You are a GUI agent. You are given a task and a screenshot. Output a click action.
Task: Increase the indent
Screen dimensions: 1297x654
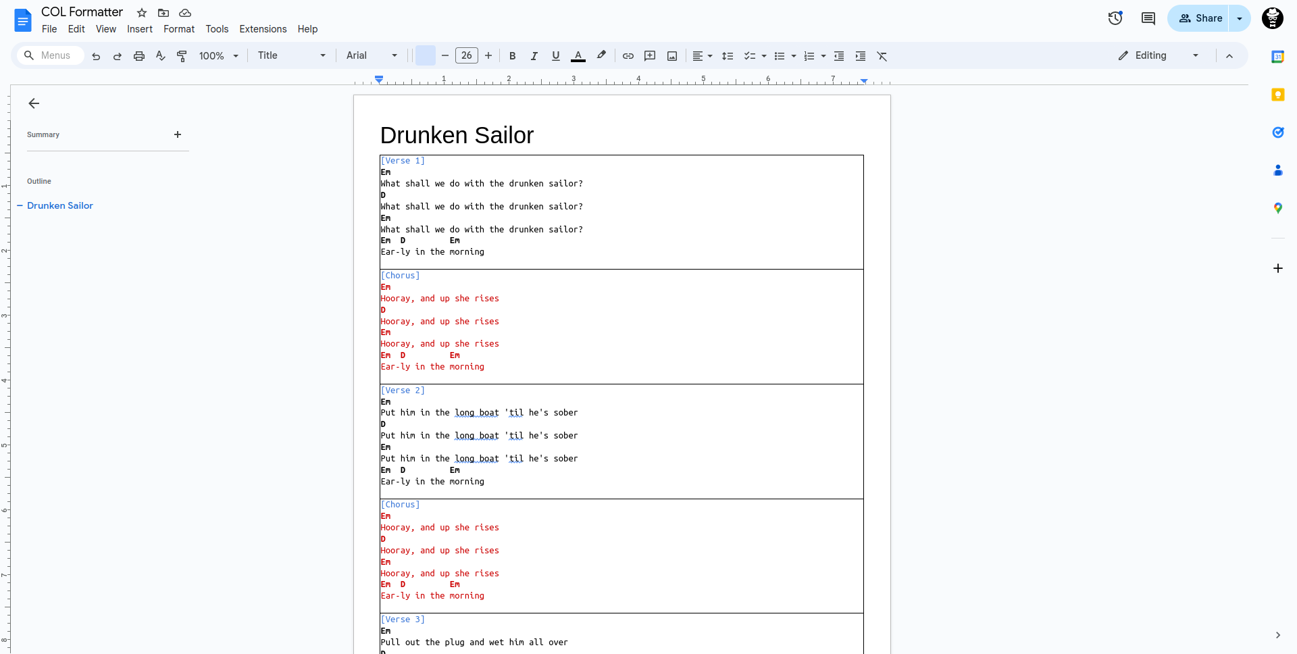pos(861,56)
